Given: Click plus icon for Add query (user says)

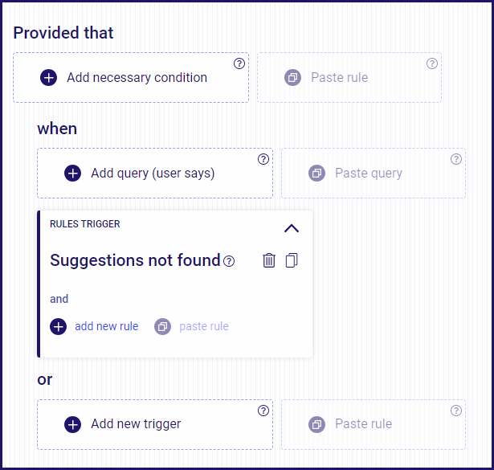Looking at the screenshot, I should [73, 174].
